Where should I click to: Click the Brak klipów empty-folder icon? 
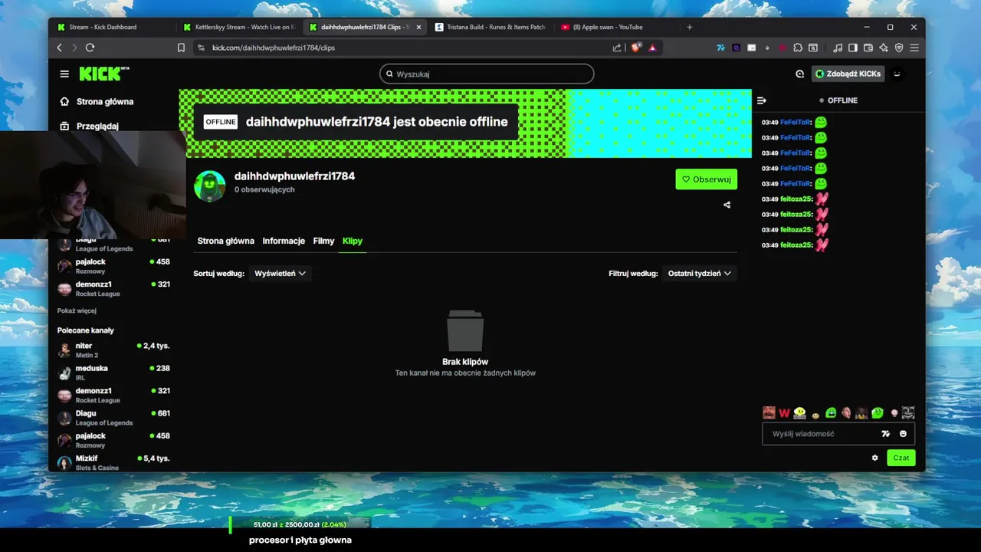pos(465,331)
